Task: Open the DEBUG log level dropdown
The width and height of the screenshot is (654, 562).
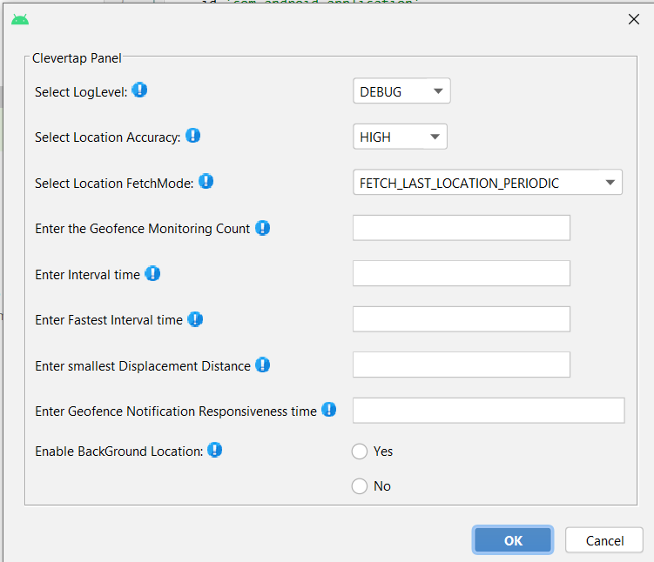Action: click(x=401, y=90)
